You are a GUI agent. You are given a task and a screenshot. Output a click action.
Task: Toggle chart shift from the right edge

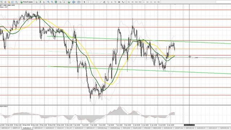(x=64, y=2)
